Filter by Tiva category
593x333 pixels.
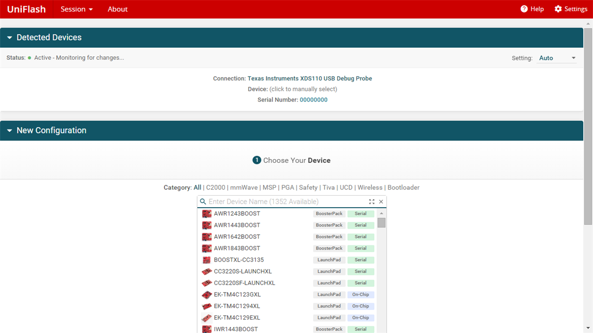(x=328, y=187)
